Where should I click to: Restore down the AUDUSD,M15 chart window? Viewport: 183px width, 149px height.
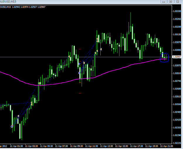coord(171,2)
